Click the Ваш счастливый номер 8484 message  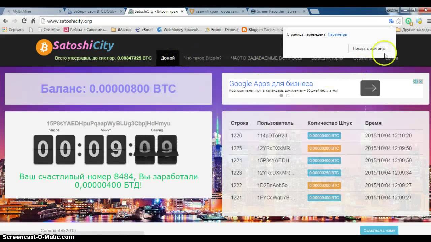108,180
